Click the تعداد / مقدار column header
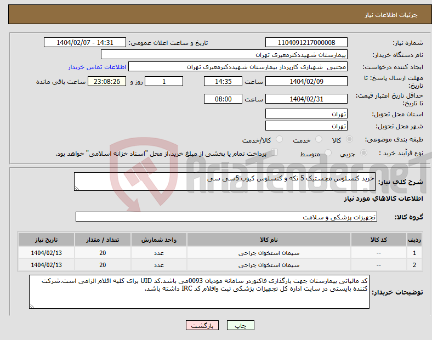The height and width of the screenshot is (340, 432). (x=103, y=240)
